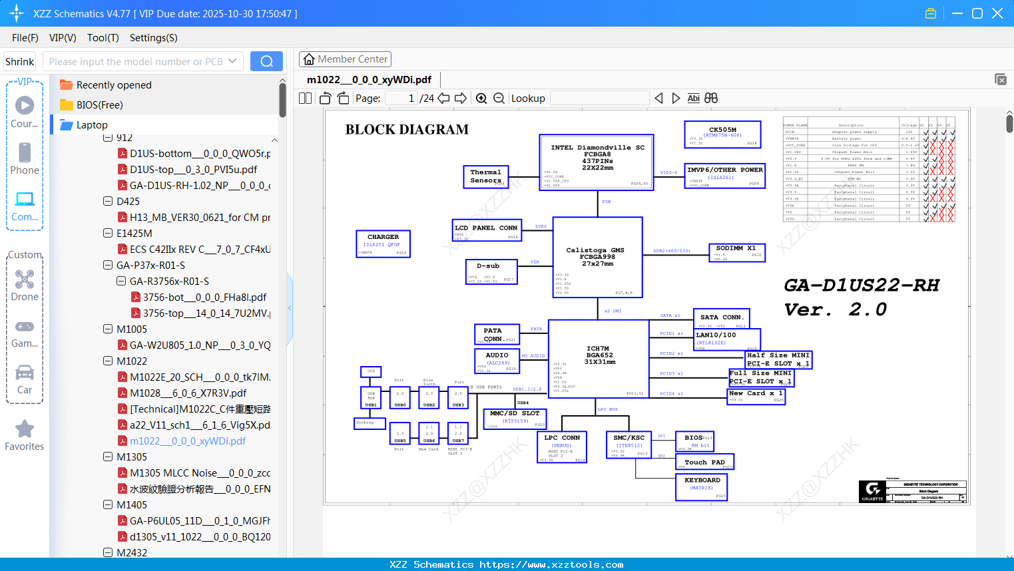Collapse the GA-P37x-R01-S tree node
Viewport: 1014px width, 571px height.
tap(108, 265)
